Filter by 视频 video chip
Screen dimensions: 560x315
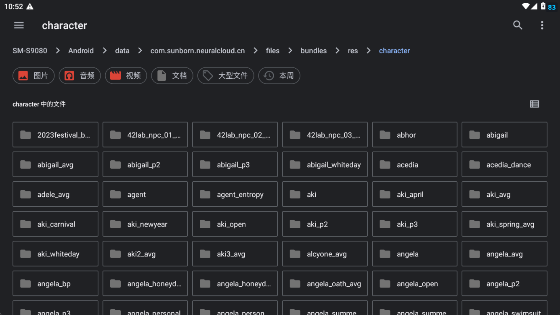(x=126, y=76)
